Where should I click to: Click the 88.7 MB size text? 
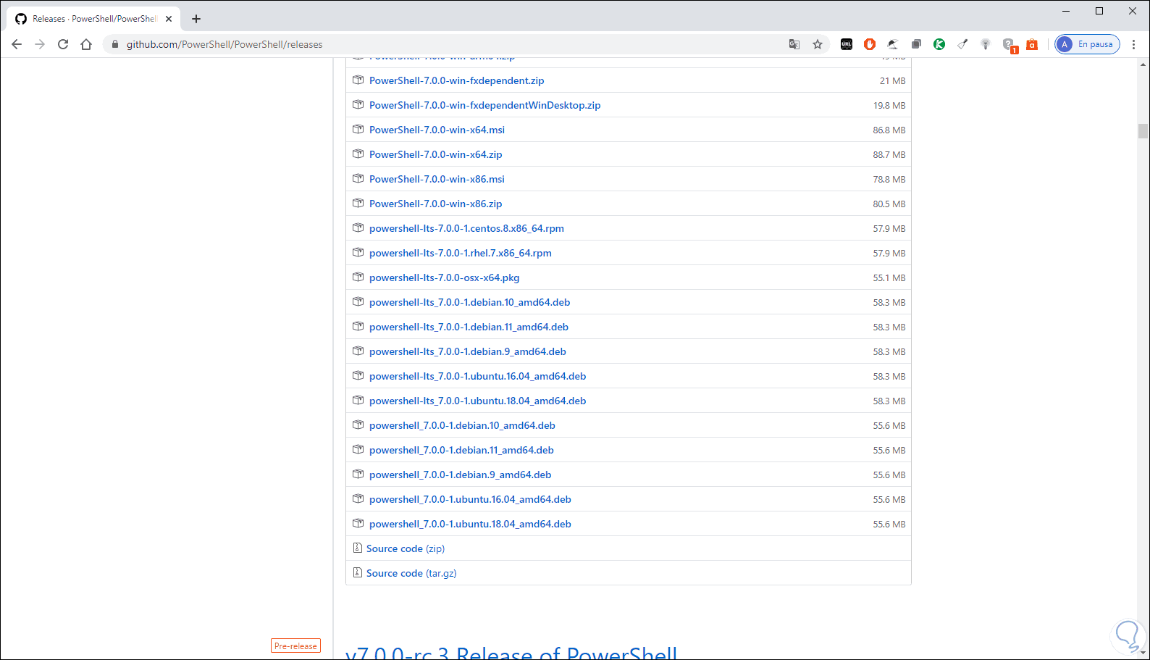tap(889, 154)
